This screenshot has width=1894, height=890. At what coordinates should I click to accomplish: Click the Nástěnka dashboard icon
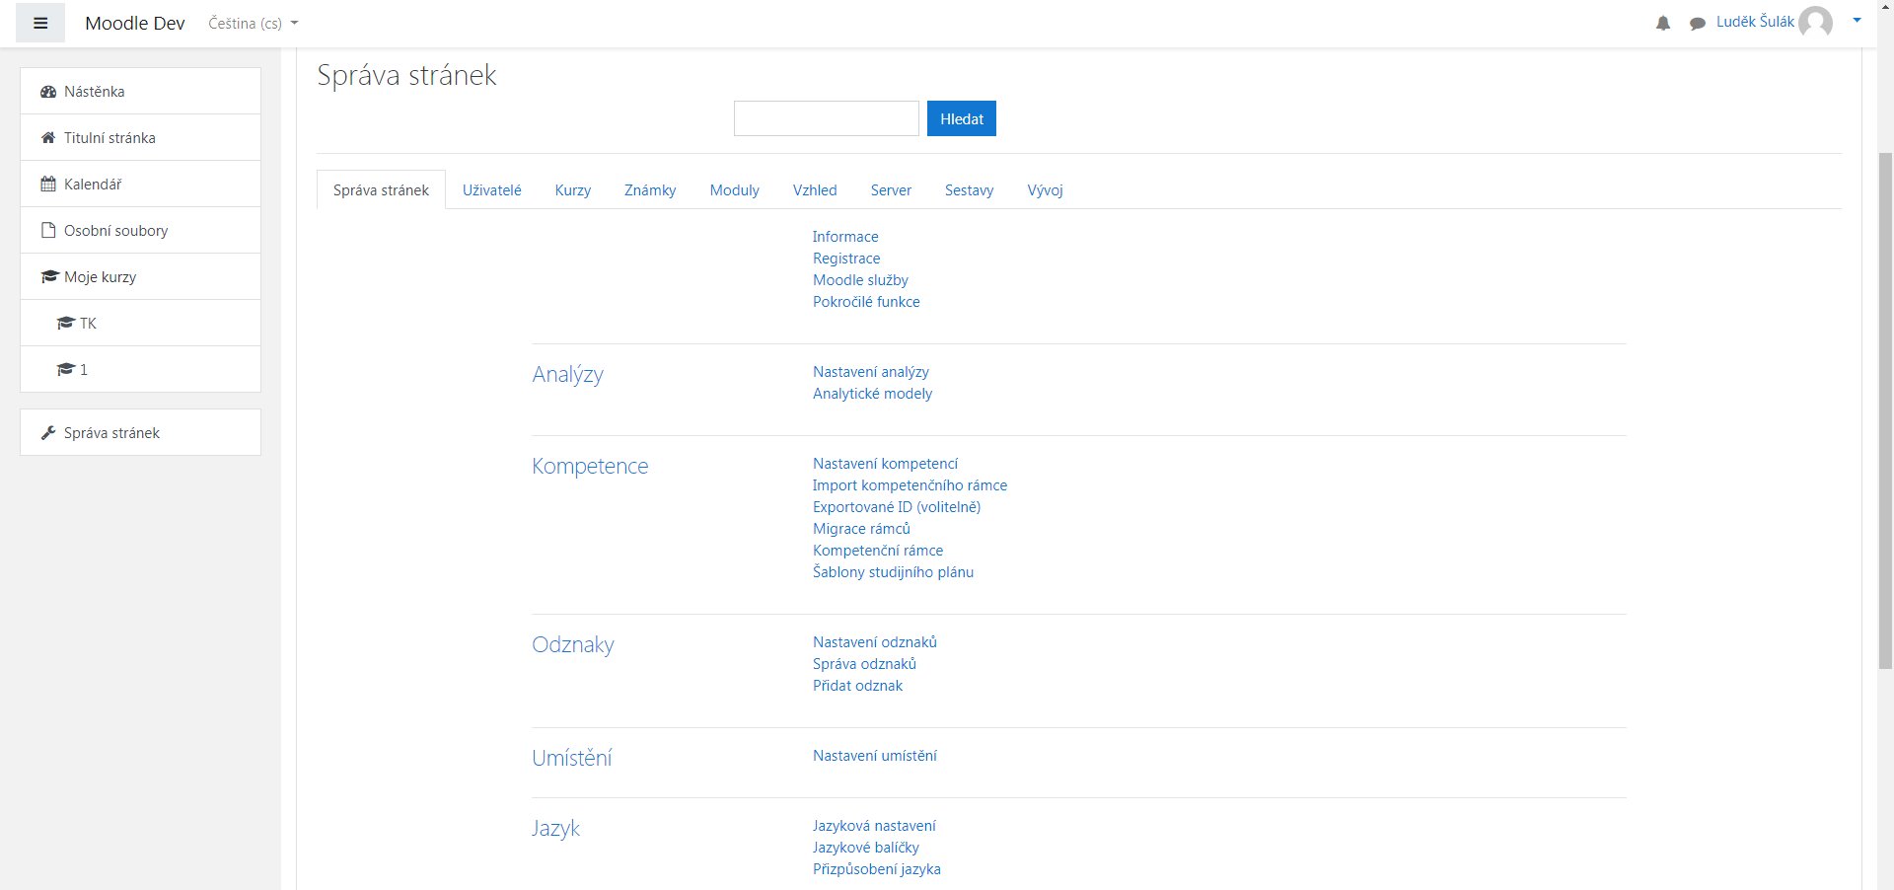[x=48, y=92]
